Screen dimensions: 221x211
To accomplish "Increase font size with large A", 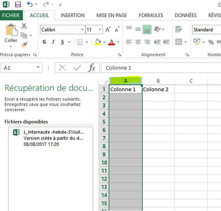I will click(x=108, y=30).
